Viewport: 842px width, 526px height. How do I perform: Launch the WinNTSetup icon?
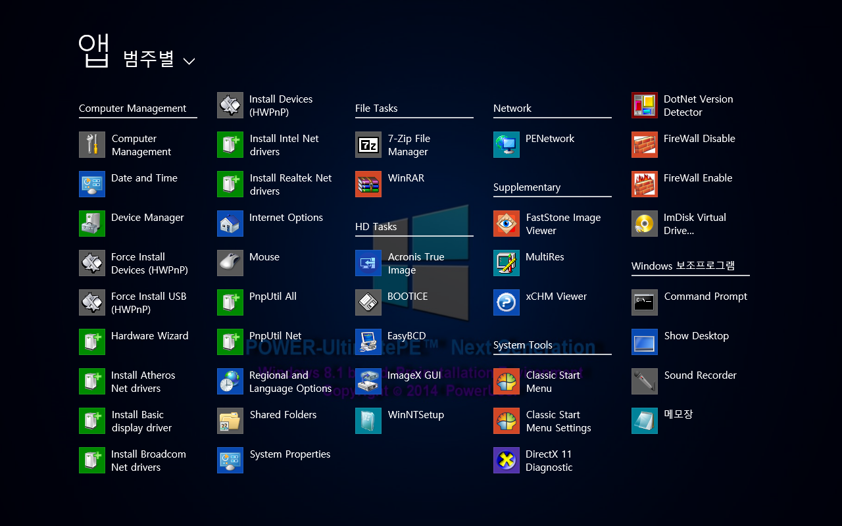pyautogui.click(x=368, y=421)
